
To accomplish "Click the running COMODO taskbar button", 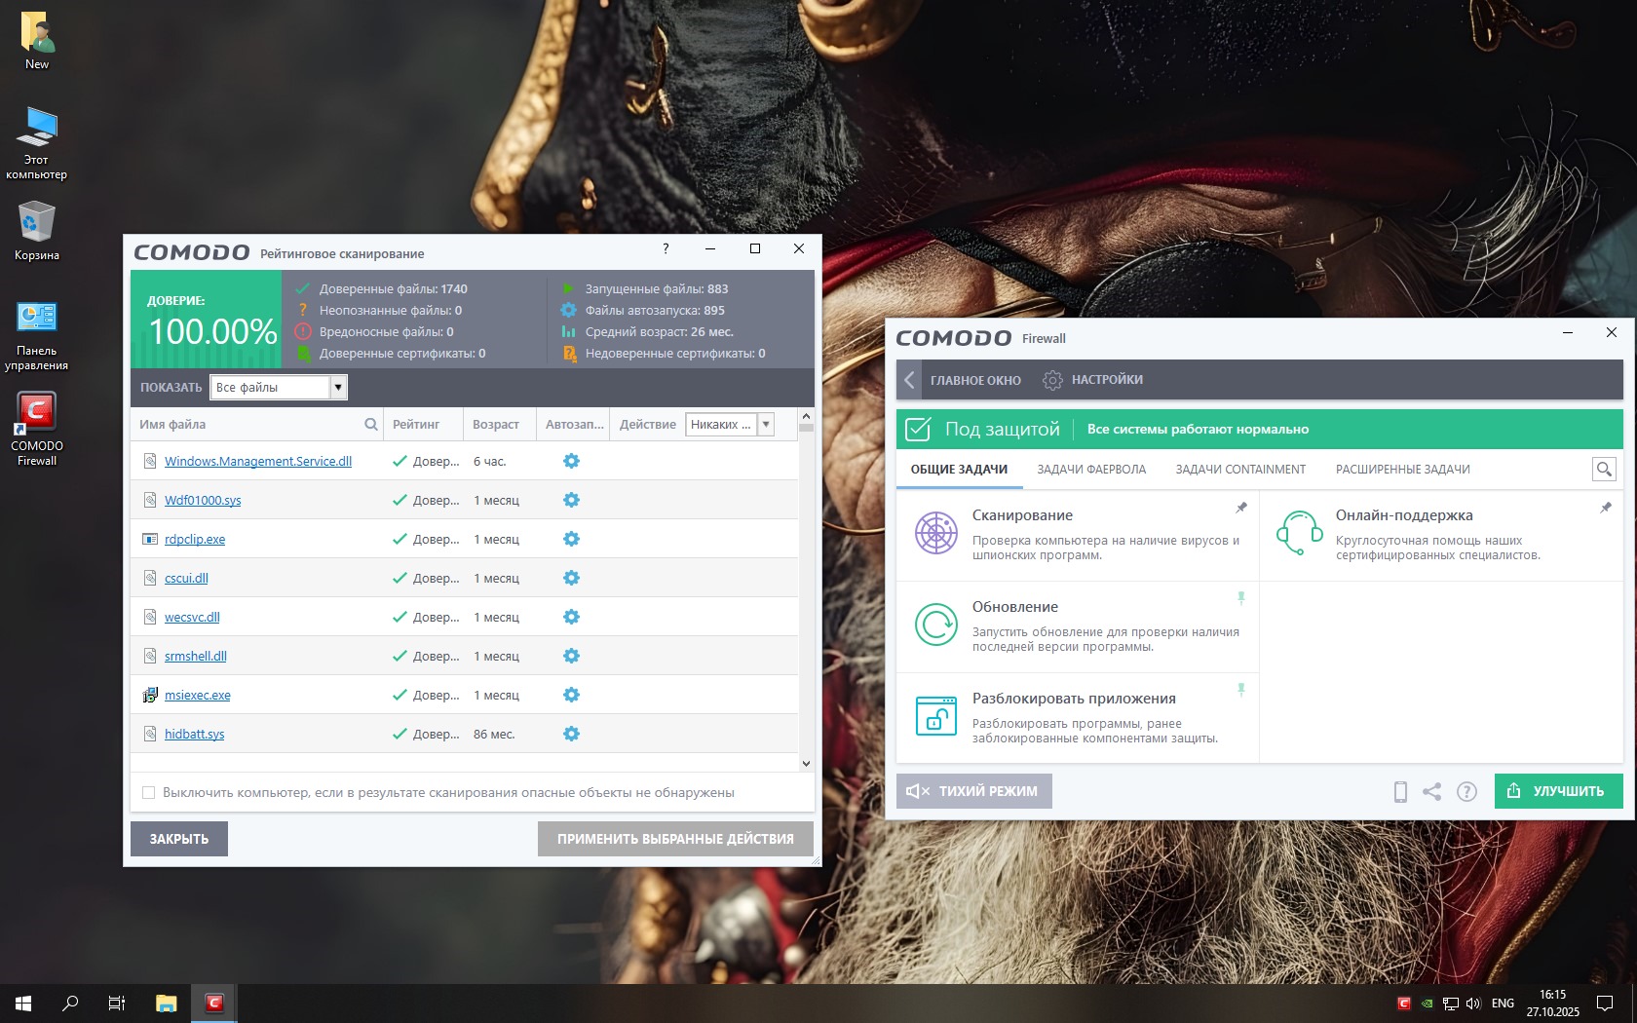I will pyautogui.click(x=214, y=1004).
